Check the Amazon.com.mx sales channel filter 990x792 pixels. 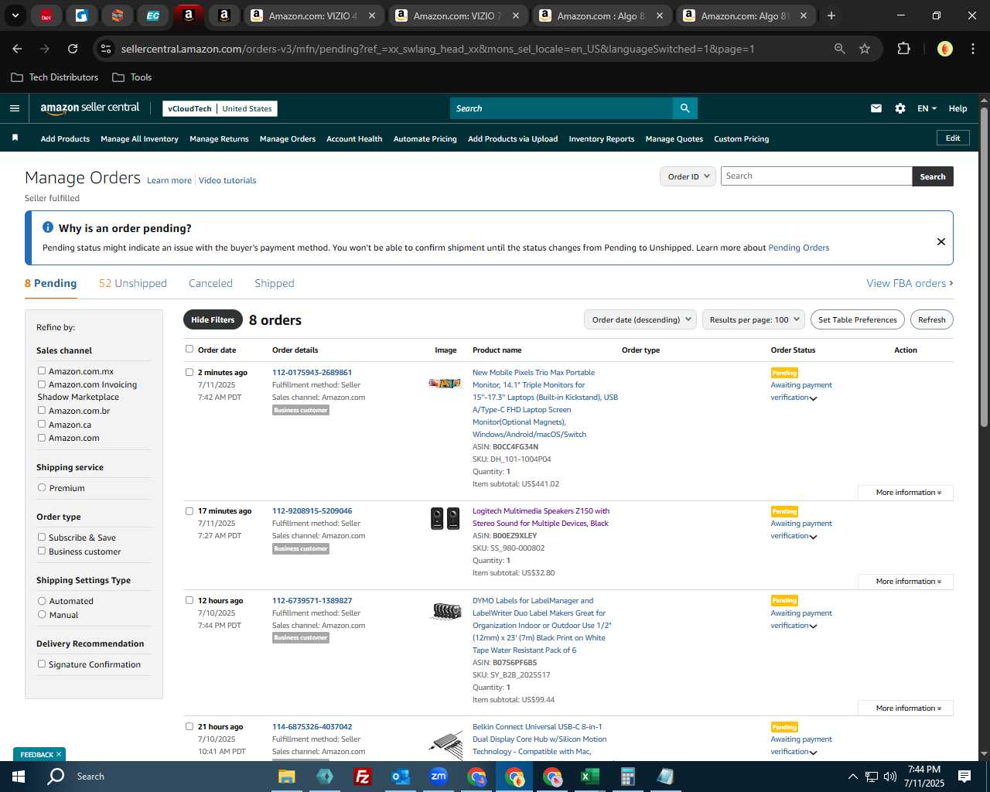click(42, 371)
